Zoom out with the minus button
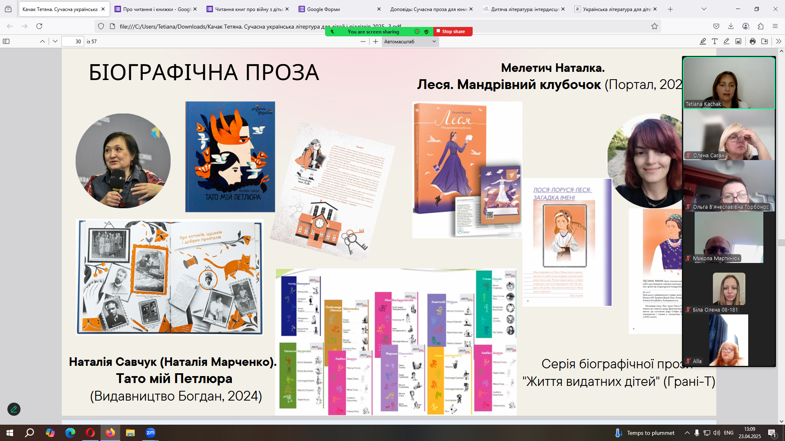 click(x=363, y=41)
